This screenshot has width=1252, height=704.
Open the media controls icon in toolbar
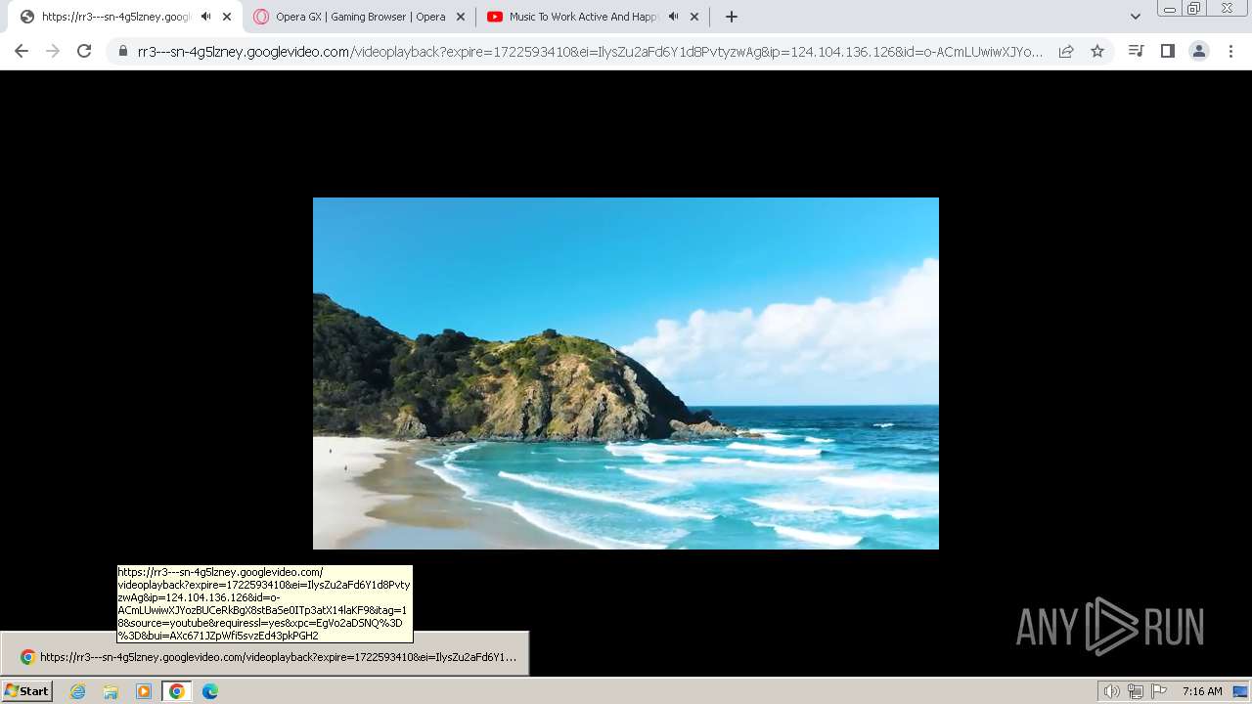pyautogui.click(x=1136, y=51)
